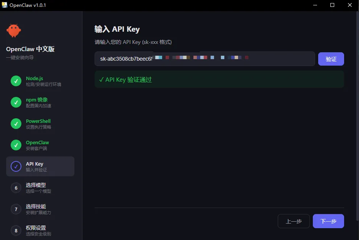Focus the API Key input field

click(205, 59)
